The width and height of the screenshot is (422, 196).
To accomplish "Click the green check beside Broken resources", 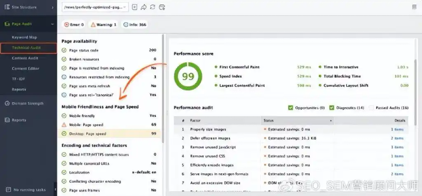I will 64,59.
